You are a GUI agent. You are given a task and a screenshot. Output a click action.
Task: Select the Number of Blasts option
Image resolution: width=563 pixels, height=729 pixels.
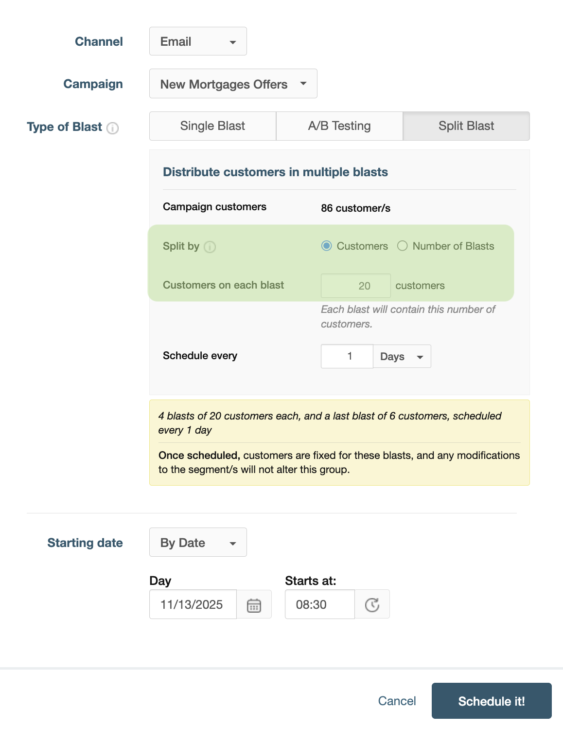tap(402, 246)
